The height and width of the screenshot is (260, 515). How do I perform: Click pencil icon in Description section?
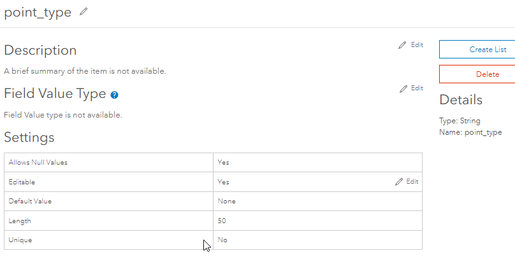click(x=402, y=45)
